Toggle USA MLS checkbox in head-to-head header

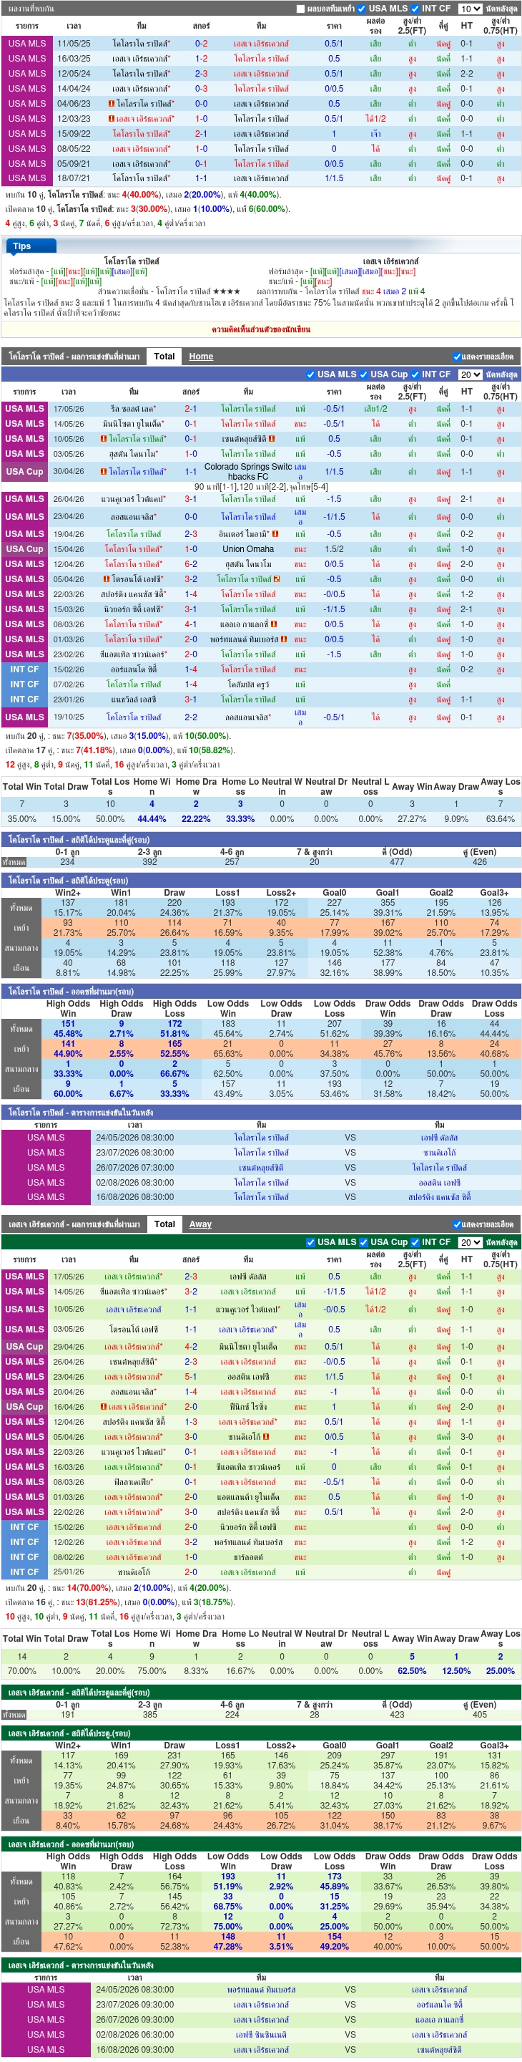pyautogui.click(x=361, y=9)
